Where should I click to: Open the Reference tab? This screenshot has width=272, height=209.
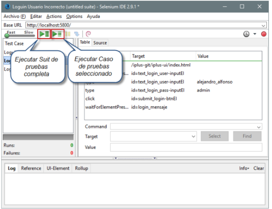31,168
